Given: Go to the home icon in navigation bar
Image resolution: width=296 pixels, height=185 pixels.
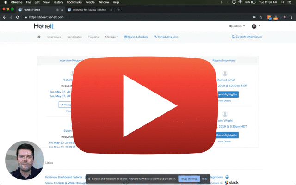Looking at the screenshot, I should point(39,37).
